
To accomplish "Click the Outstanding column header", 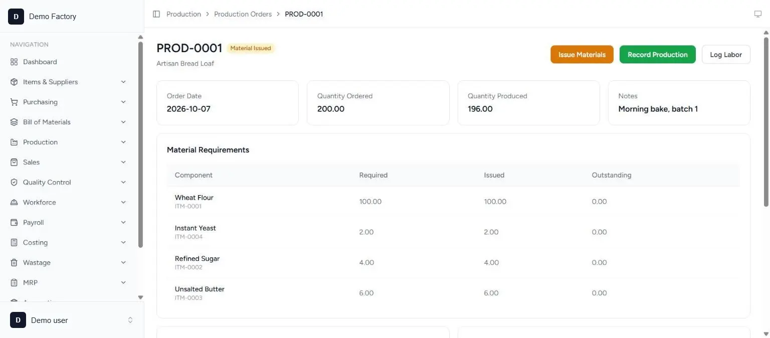I will [612, 175].
